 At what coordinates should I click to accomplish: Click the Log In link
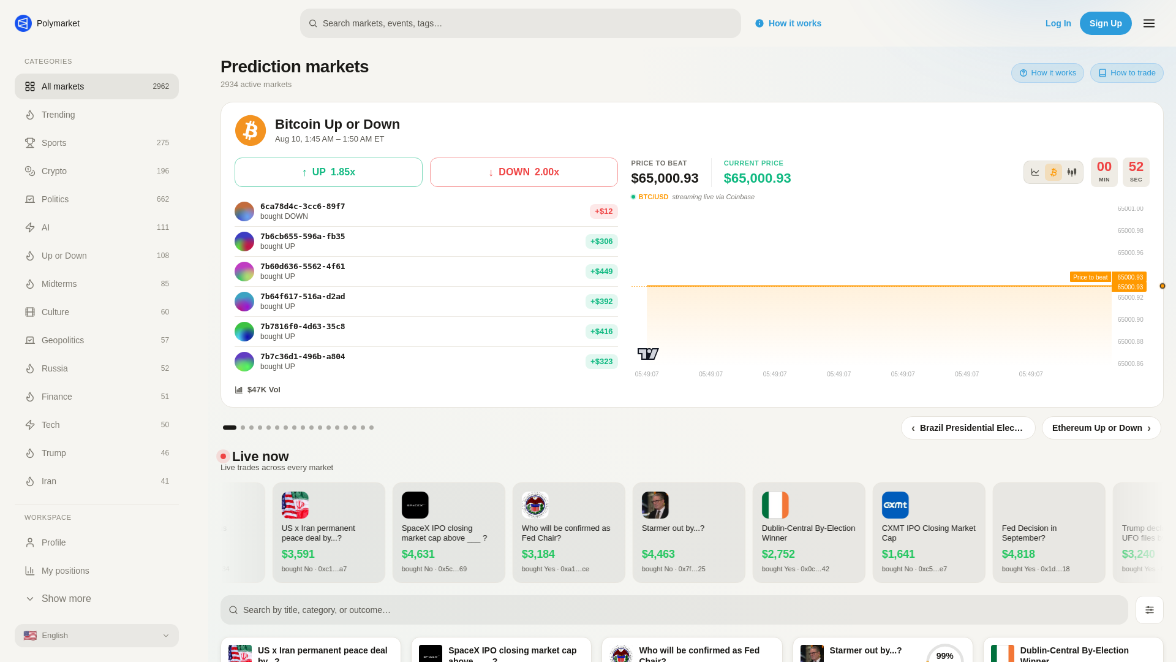pos(1058,23)
